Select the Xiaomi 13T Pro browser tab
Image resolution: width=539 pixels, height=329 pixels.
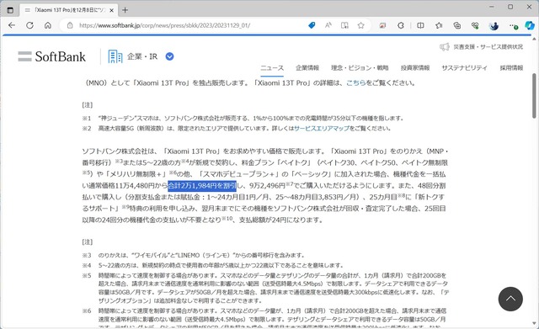coord(69,10)
